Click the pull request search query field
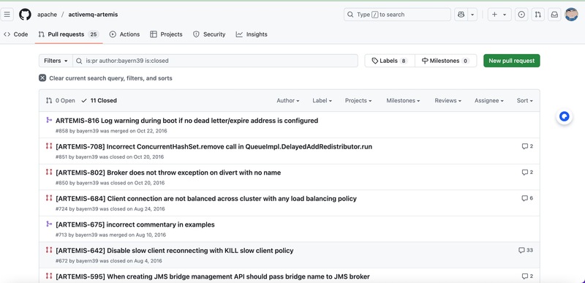This screenshot has width=585, height=283. click(215, 61)
